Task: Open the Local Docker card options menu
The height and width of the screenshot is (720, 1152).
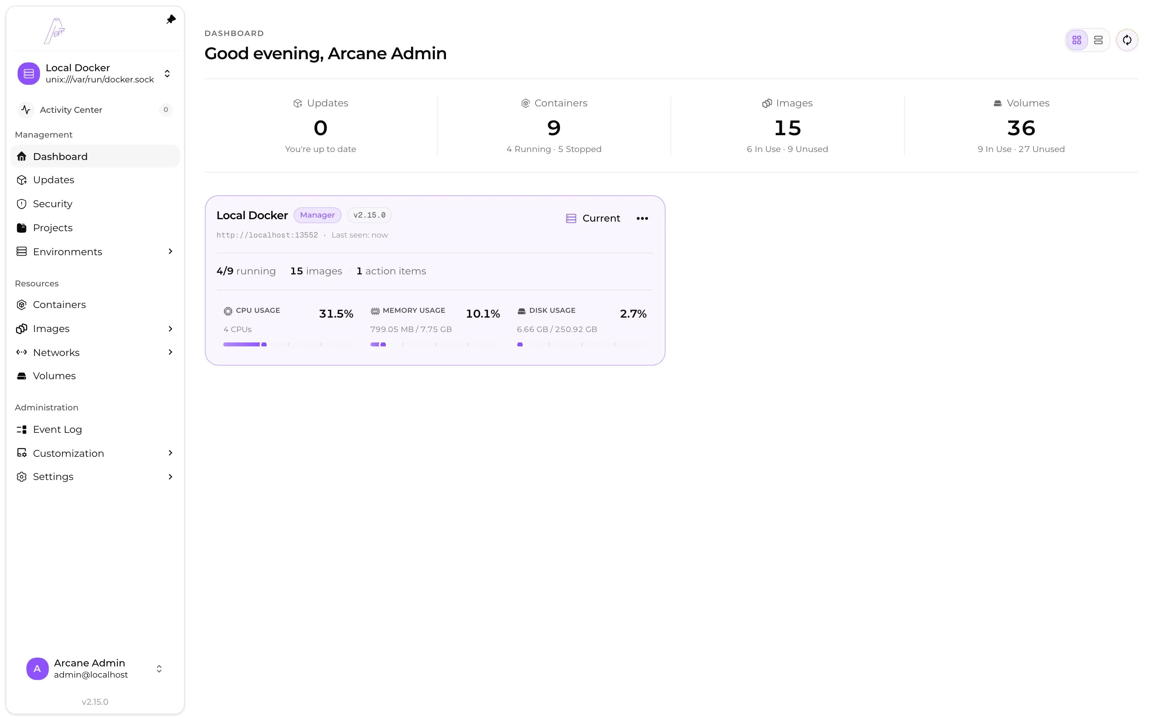Action: 642,218
